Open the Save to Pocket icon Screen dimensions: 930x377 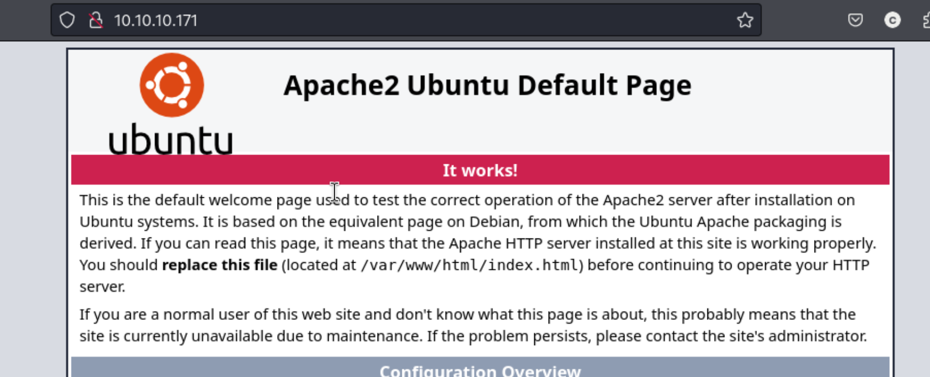click(x=855, y=20)
